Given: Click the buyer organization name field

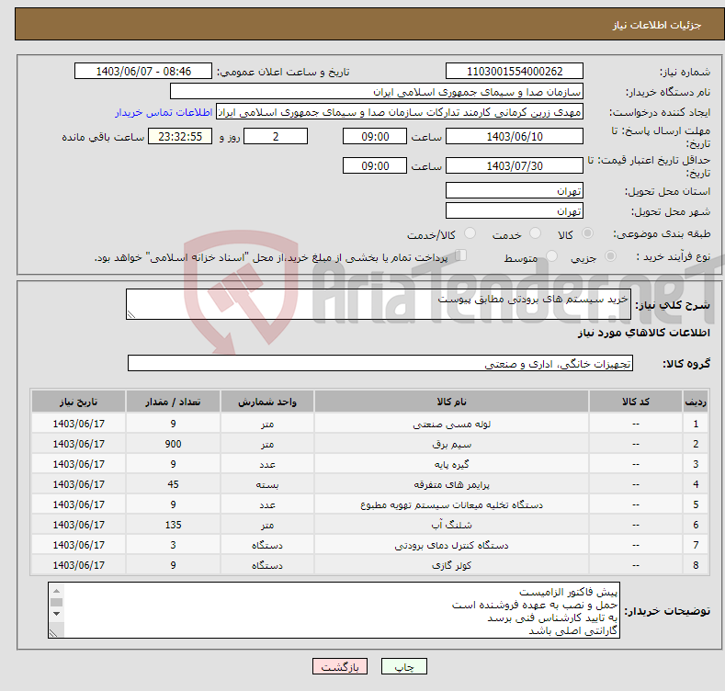Looking at the screenshot, I should point(377,92).
